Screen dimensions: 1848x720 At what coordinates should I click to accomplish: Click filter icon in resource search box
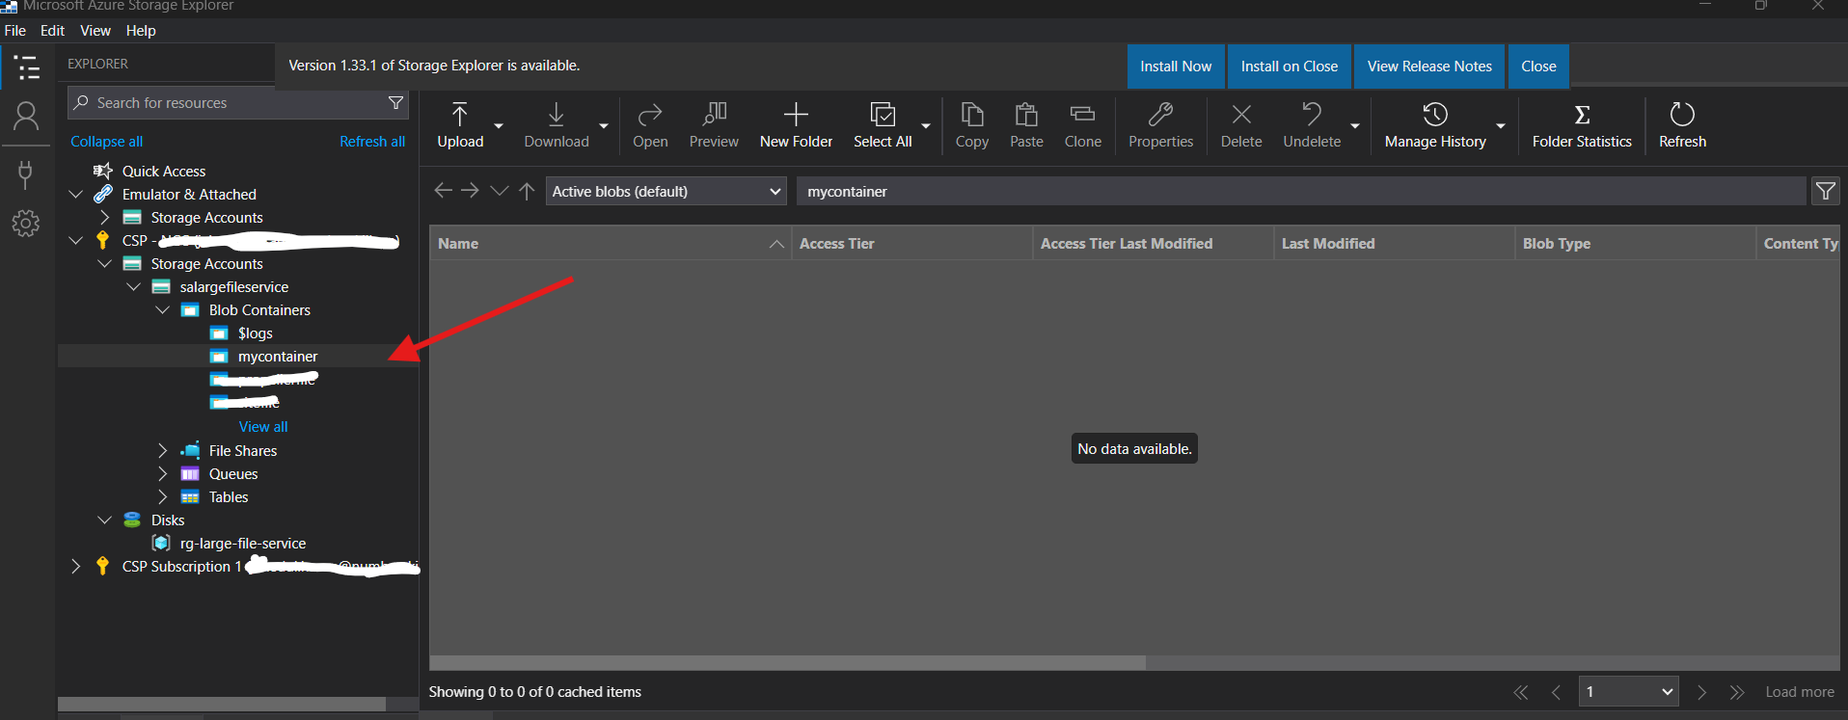tap(395, 102)
